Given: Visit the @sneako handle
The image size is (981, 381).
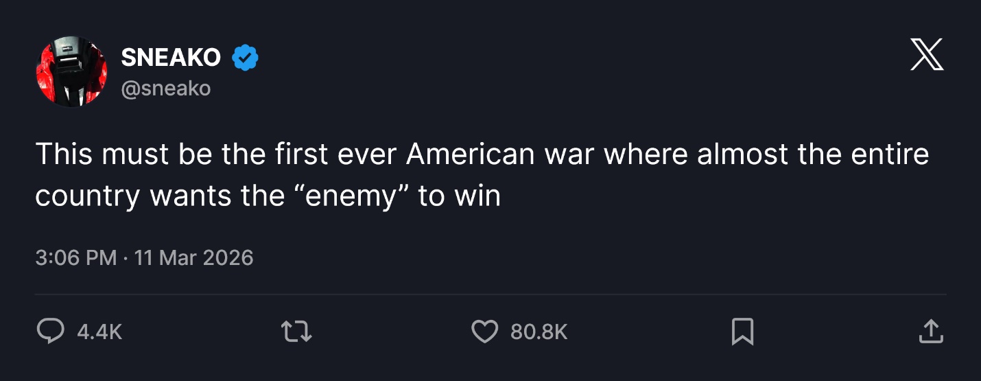Looking at the screenshot, I should point(165,88).
